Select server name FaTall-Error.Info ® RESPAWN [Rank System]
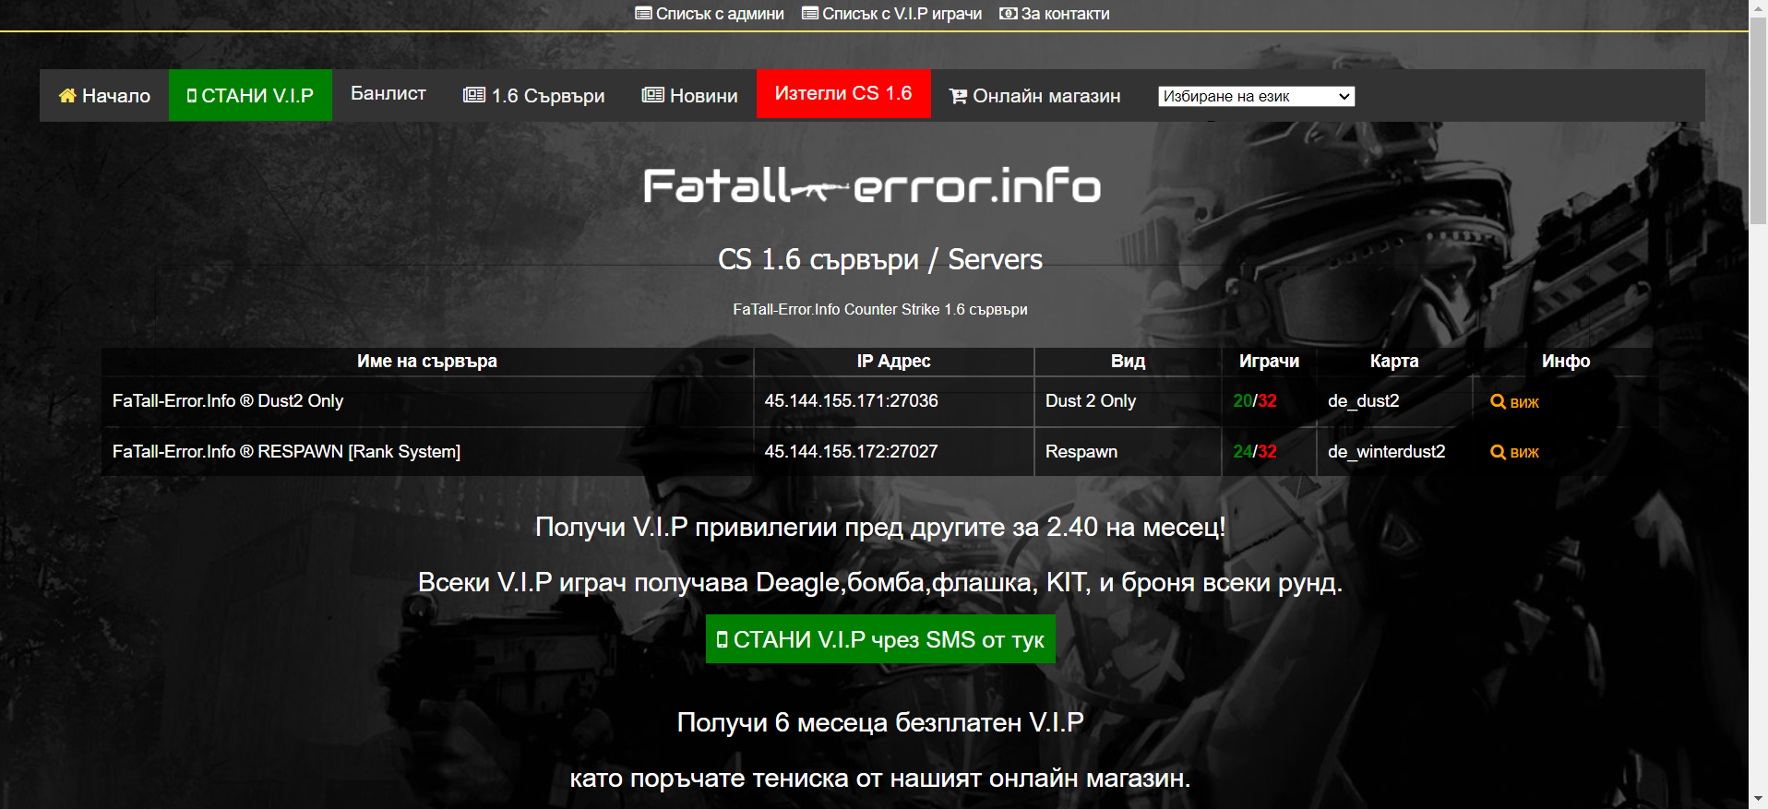Screen dimensions: 1768x809 (x=286, y=452)
